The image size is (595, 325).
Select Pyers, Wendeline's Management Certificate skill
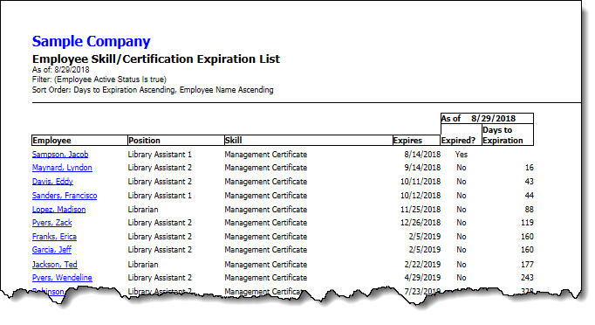click(265, 278)
